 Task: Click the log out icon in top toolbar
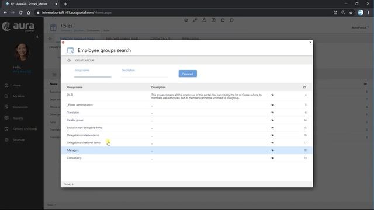[x=232, y=20]
